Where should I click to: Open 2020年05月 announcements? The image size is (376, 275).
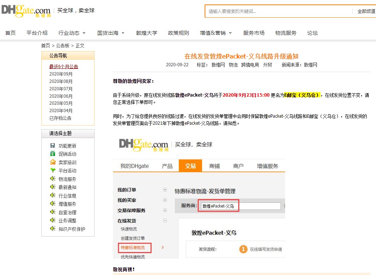point(61,103)
